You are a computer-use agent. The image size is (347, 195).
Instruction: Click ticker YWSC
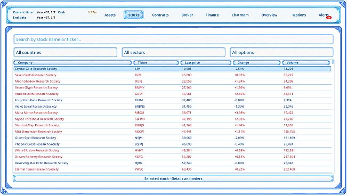[x=139, y=169]
